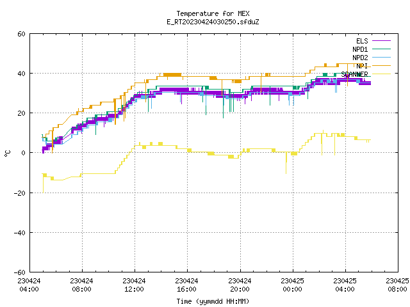Image resolution: width=410 pixels, height=307 pixels.
Task: Click the y-axis tick label 0
Action: [x=24, y=153]
